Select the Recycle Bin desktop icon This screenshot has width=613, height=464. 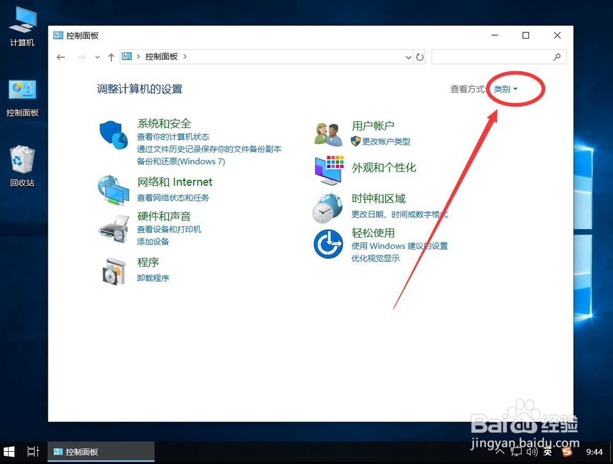22,166
